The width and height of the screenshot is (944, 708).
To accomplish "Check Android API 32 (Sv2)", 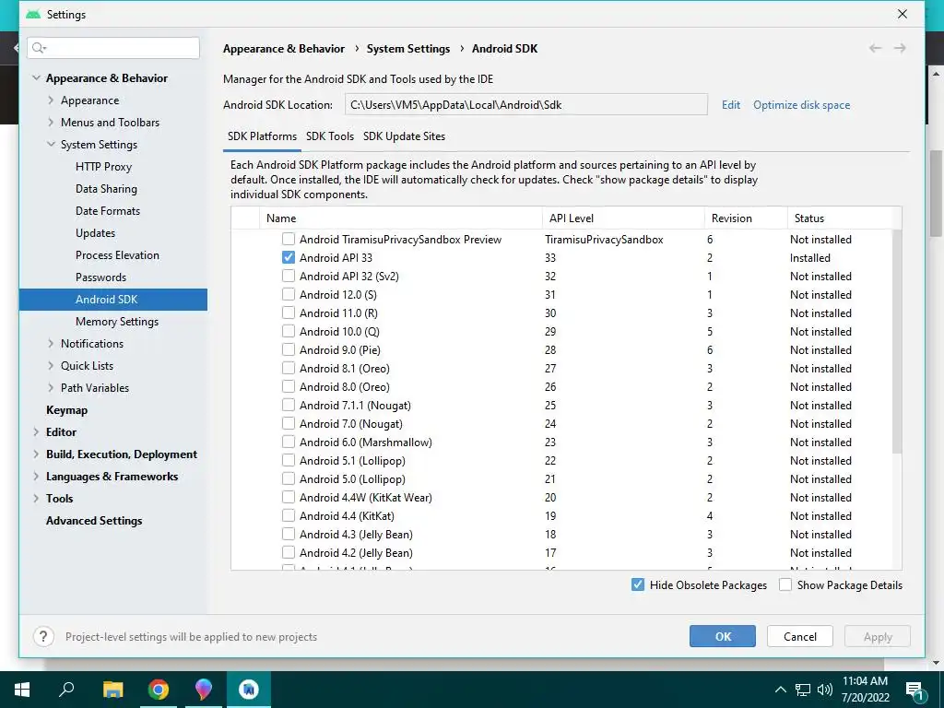I will [x=289, y=277].
